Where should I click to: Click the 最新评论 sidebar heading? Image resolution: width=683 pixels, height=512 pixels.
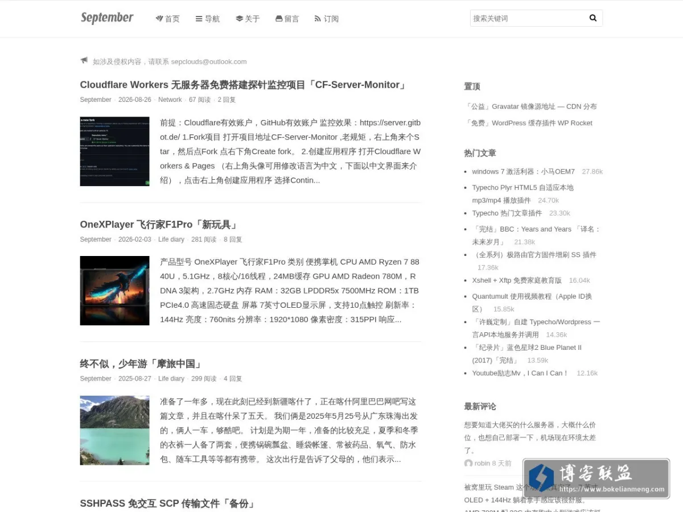click(480, 407)
